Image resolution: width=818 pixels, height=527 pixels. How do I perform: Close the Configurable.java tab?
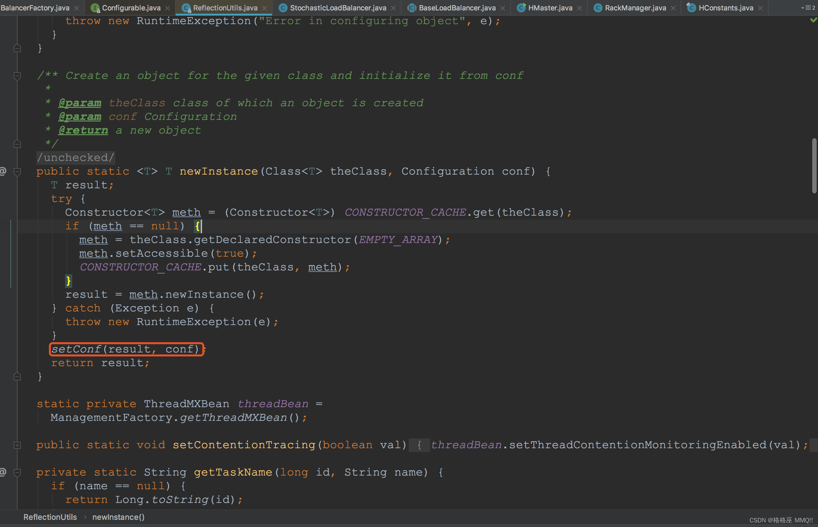click(x=168, y=8)
